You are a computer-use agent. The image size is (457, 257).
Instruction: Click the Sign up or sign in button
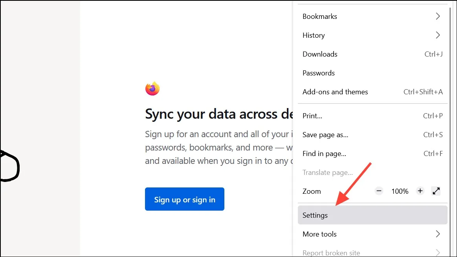coord(185,199)
